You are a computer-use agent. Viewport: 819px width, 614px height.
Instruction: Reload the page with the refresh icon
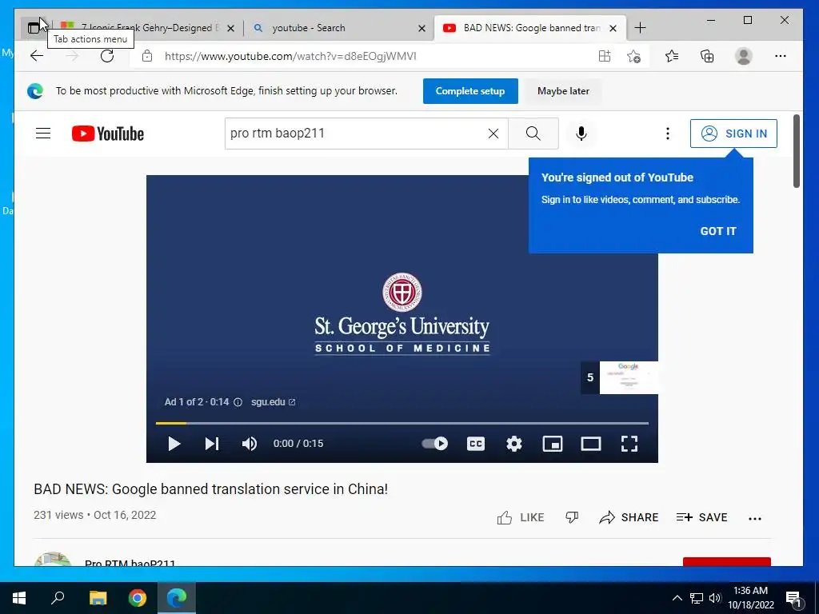(107, 56)
